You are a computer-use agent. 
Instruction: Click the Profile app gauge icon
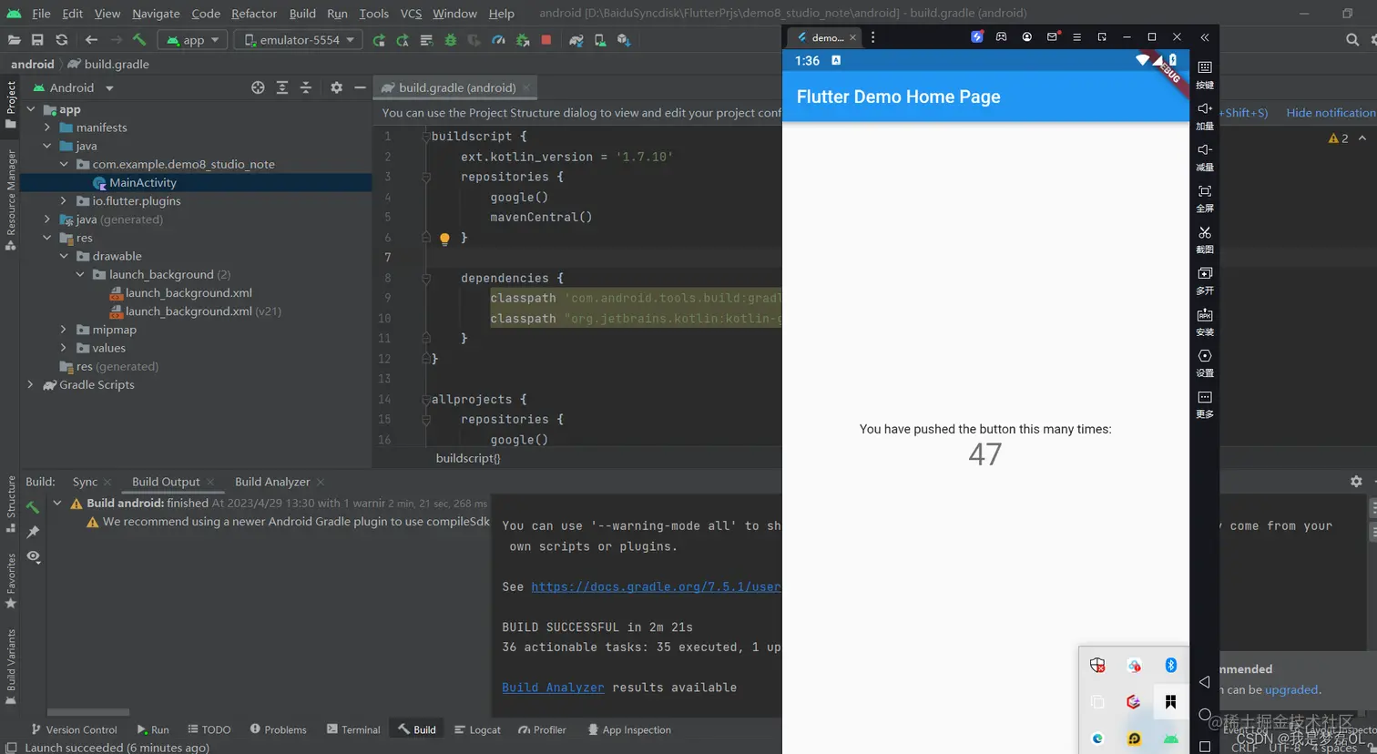498,40
